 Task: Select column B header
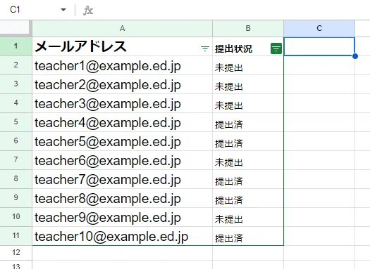pos(248,29)
